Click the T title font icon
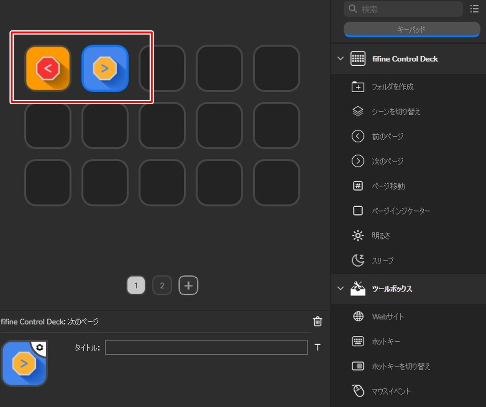486x407 pixels. tap(317, 347)
